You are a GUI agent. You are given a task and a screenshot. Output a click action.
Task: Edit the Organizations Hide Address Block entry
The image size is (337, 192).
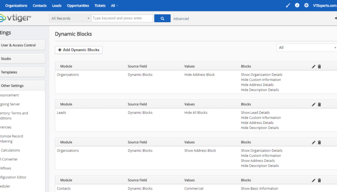click(314, 67)
